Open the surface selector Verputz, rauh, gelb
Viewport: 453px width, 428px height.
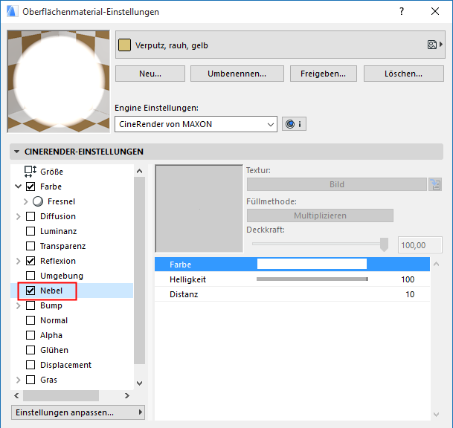point(280,45)
